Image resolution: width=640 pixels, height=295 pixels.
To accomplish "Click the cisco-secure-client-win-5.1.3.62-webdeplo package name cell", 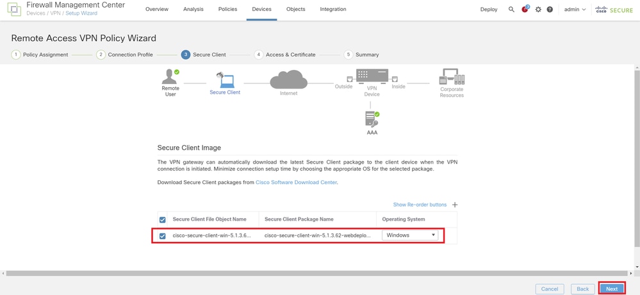I will [318, 236].
